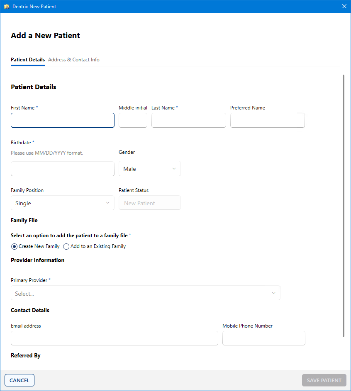
Task: Open the Gender dropdown
Action: pos(149,169)
